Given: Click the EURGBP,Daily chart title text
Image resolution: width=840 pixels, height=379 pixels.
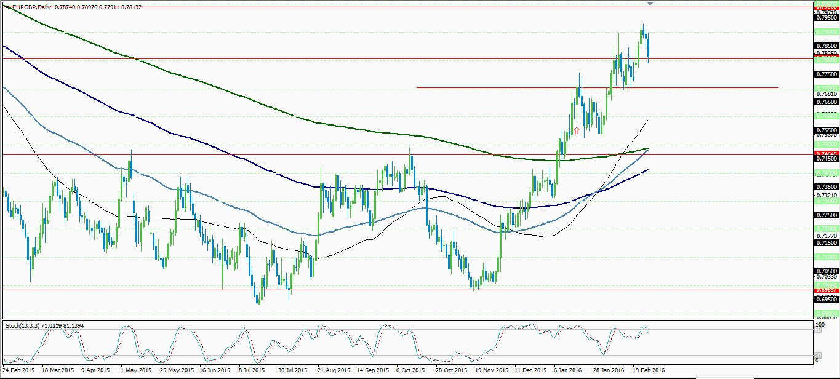Looking at the screenshot, I should coord(31,7).
